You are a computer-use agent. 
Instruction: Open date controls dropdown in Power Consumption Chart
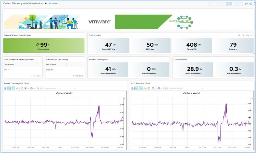pos(26,89)
